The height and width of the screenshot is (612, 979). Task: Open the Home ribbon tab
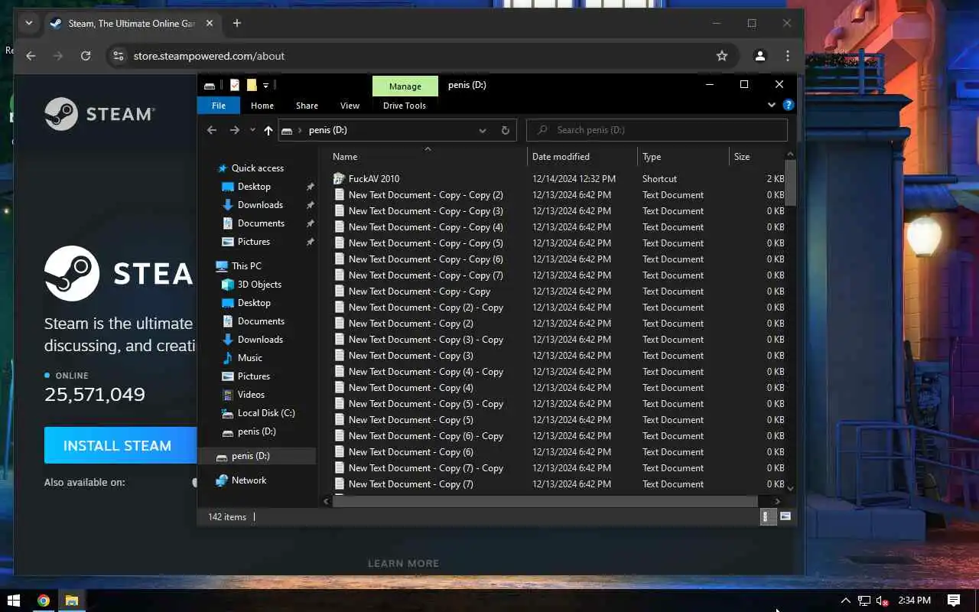click(262, 106)
